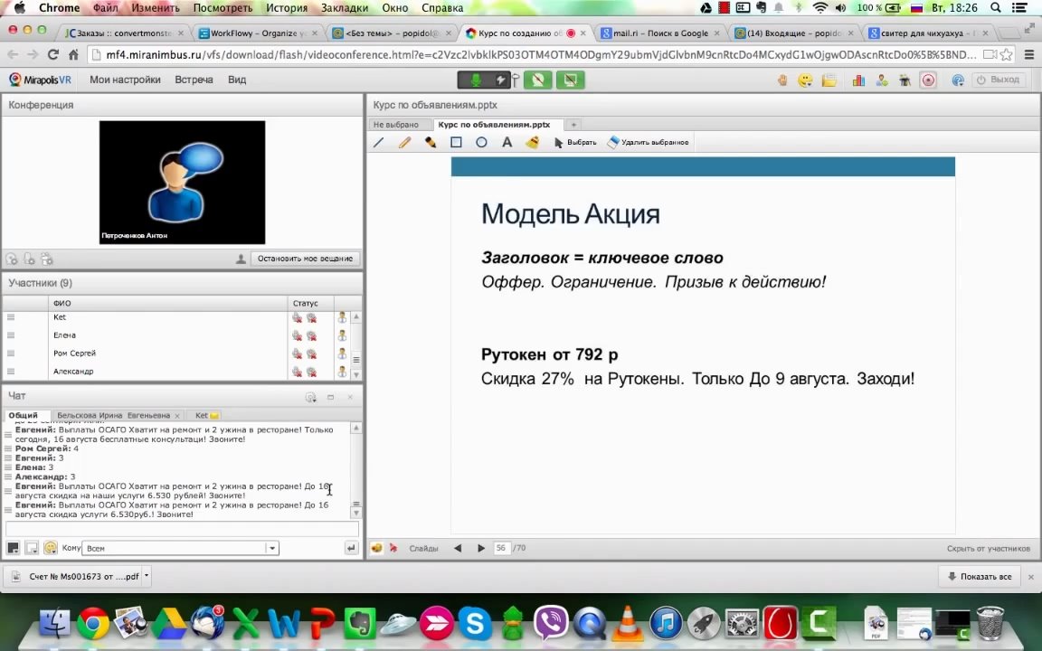
Task: Go to next slide arrow
Action: click(481, 548)
